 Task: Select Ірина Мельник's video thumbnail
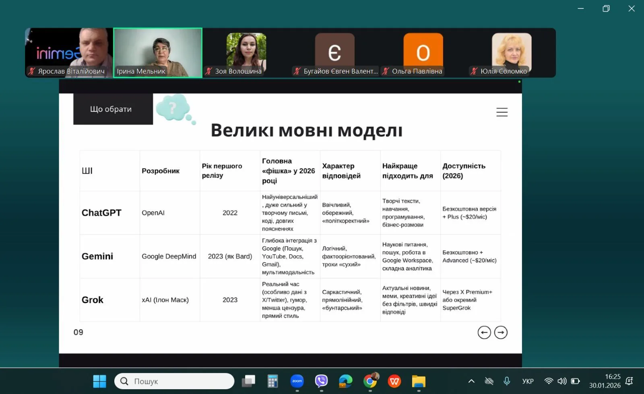point(158,53)
